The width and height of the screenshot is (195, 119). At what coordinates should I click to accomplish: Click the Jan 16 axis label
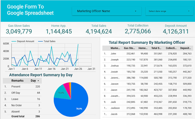[52, 69]
